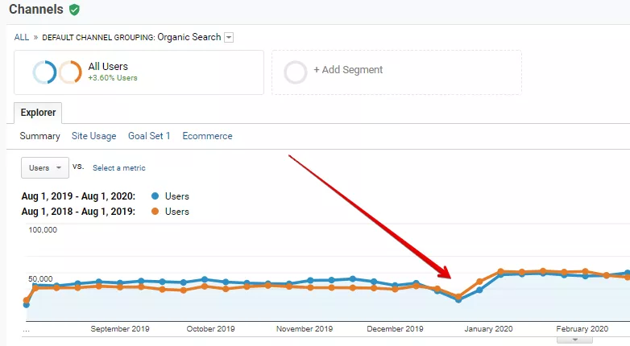Select the Summary view

click(x=39, y=136)
